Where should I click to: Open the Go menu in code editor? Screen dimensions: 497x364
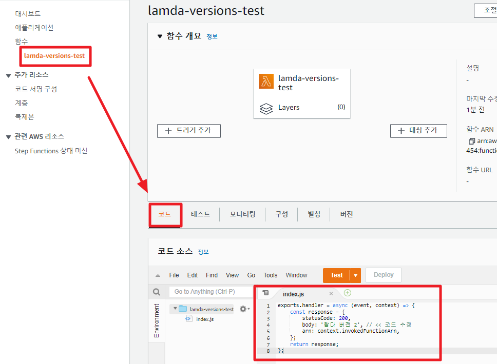tap(251, 275)
